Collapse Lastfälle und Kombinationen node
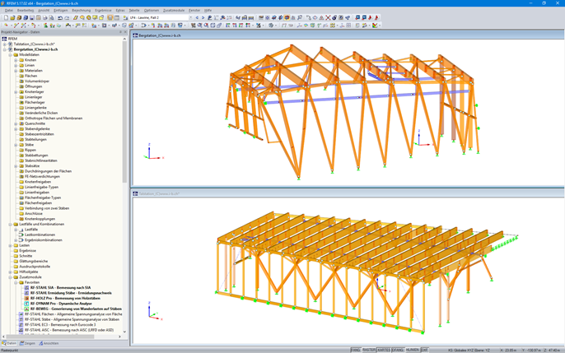 [x=11, y=224]
